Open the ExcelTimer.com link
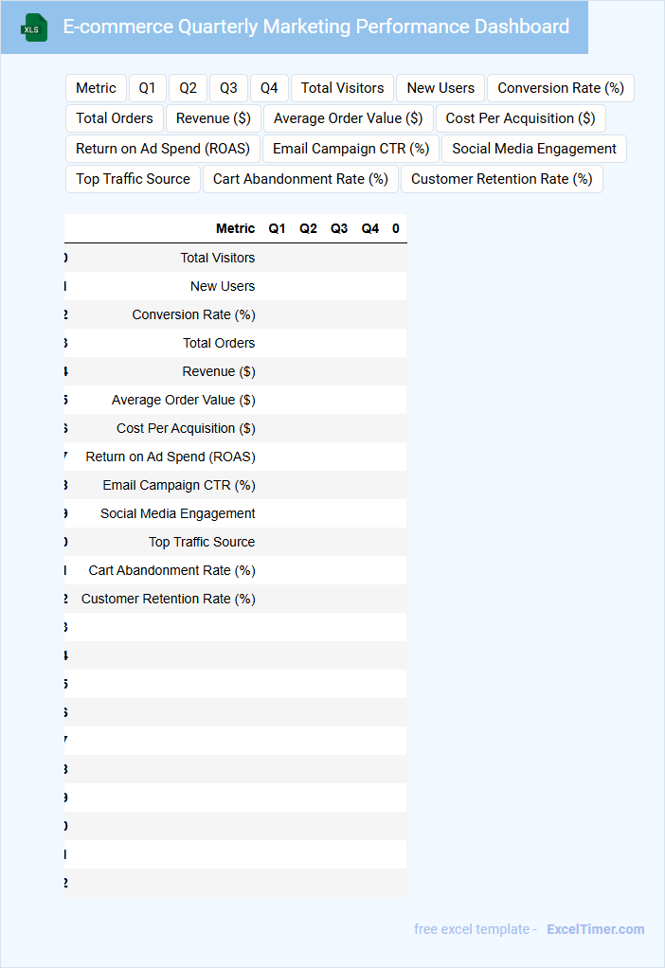The width and height of the screenshot is (665, 968). pos(595,929)
